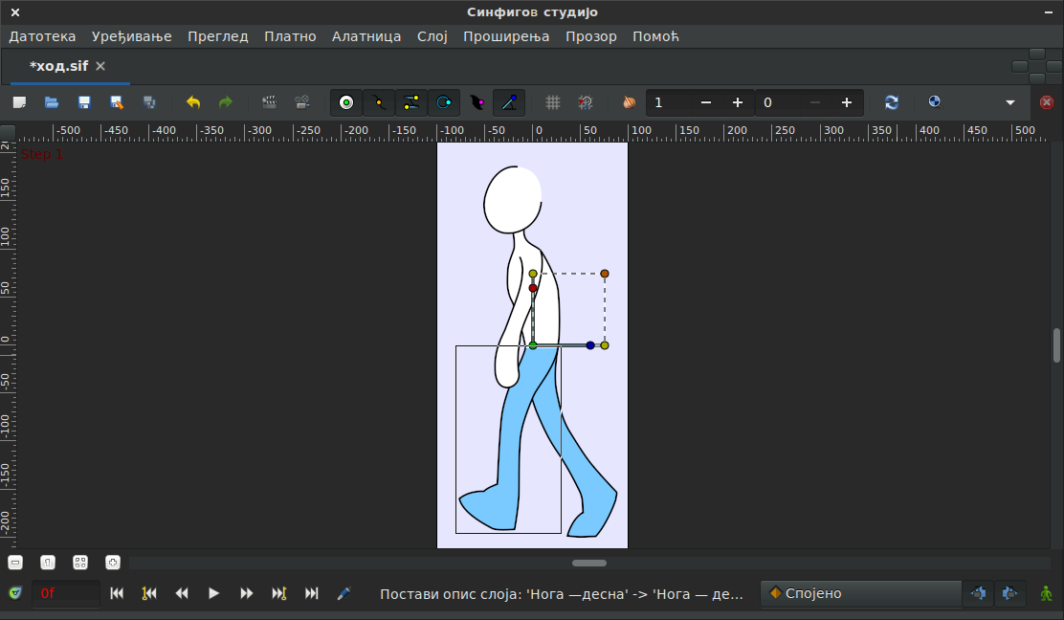
Task: Enable animate editing mode with the pen icon
Action: click(x=344, y=593)
